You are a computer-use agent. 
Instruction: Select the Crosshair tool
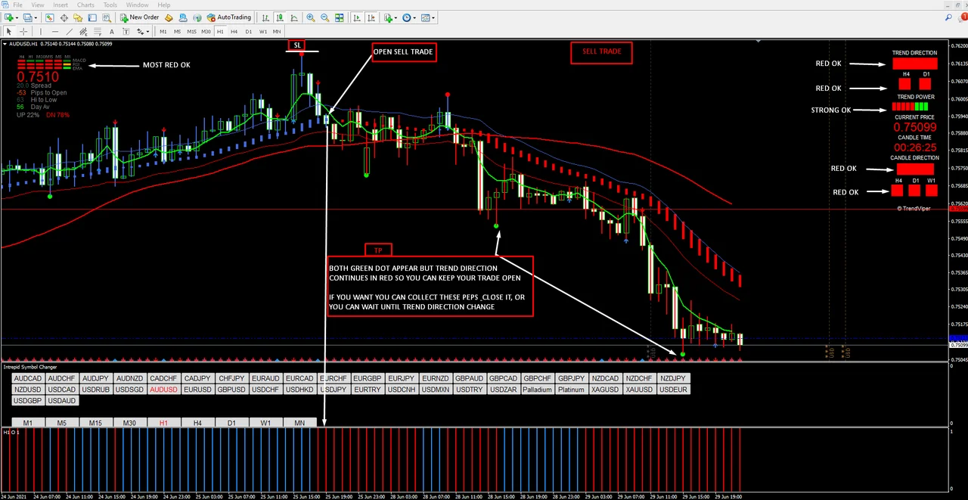23,32
